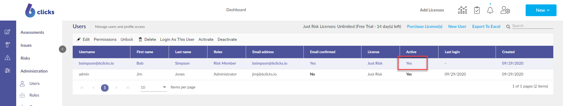Click the Risks warning triangle icon

point(8,58)
